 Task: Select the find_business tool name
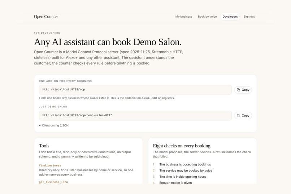(x=50, y=165)
